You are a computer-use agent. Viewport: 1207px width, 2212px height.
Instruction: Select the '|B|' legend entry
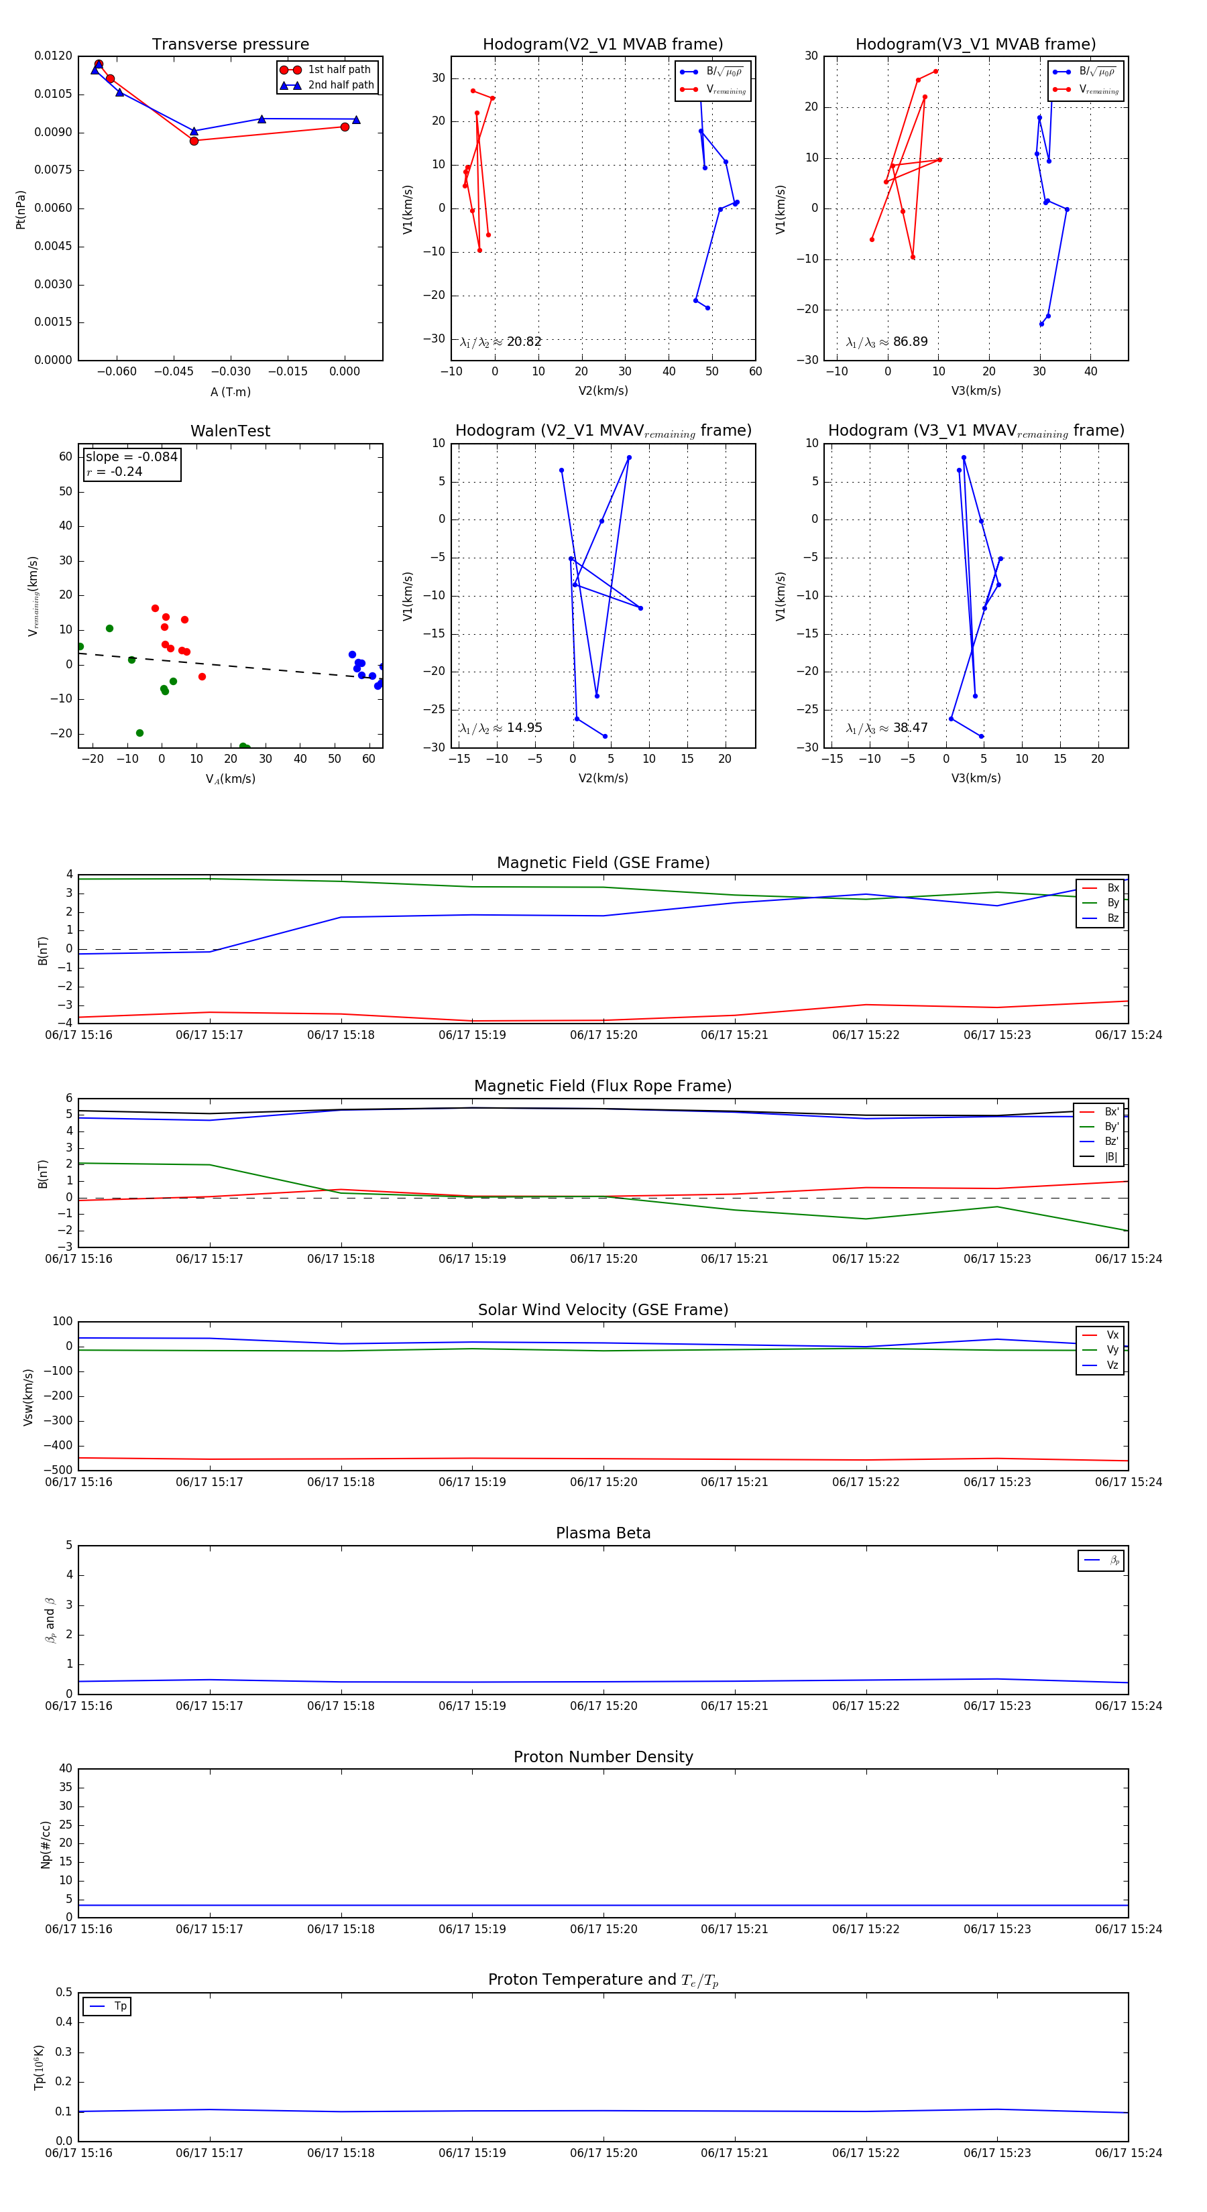pos(1099,1157)
